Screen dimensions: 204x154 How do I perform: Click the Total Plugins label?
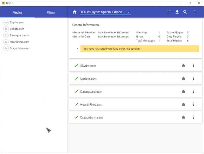[x=174, y=41]
